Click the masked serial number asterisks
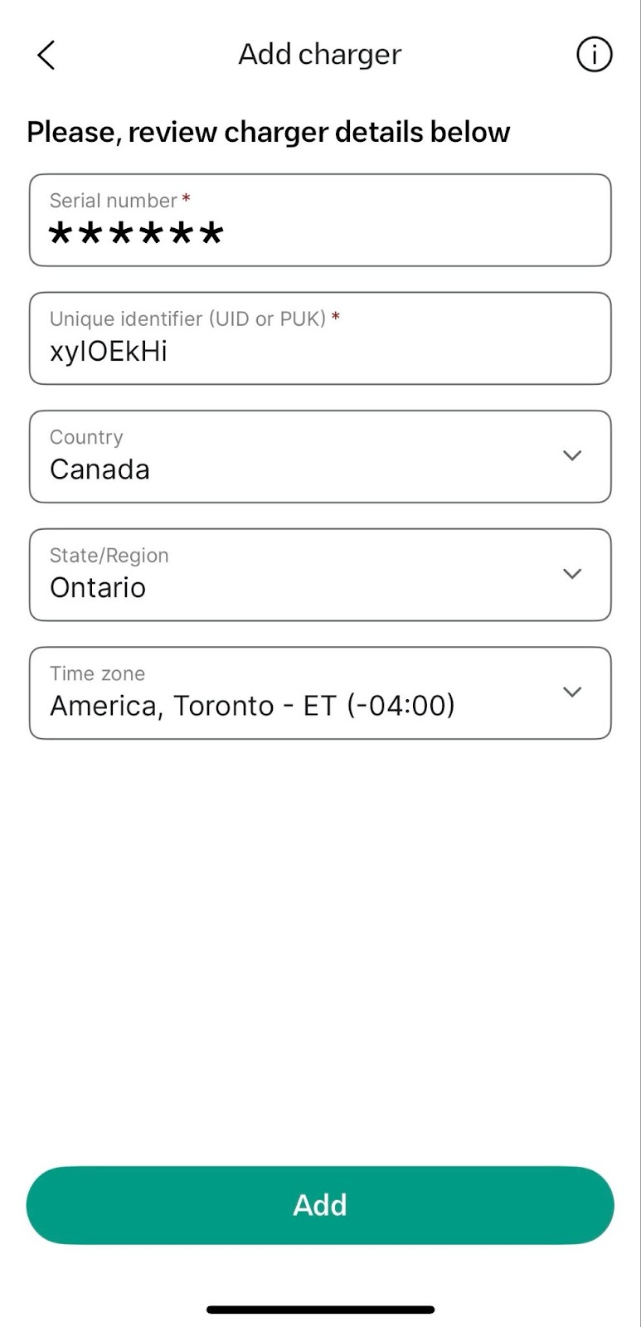 tap(137, 234)
